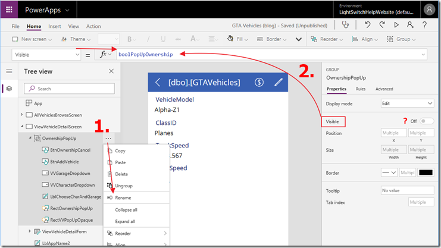Toggle bold text formatting
Screen dimensions: 441x248
pyautogui.click(x=131, y=39)
